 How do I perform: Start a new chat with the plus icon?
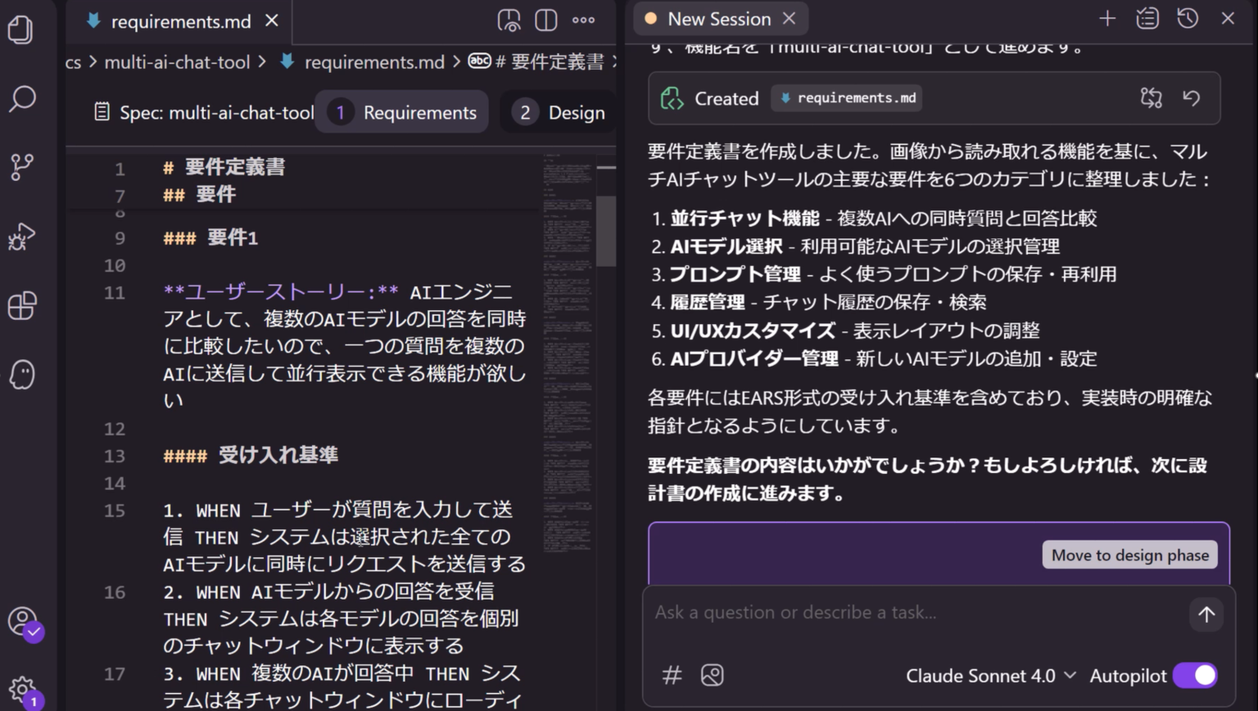tap(1106, 17)
